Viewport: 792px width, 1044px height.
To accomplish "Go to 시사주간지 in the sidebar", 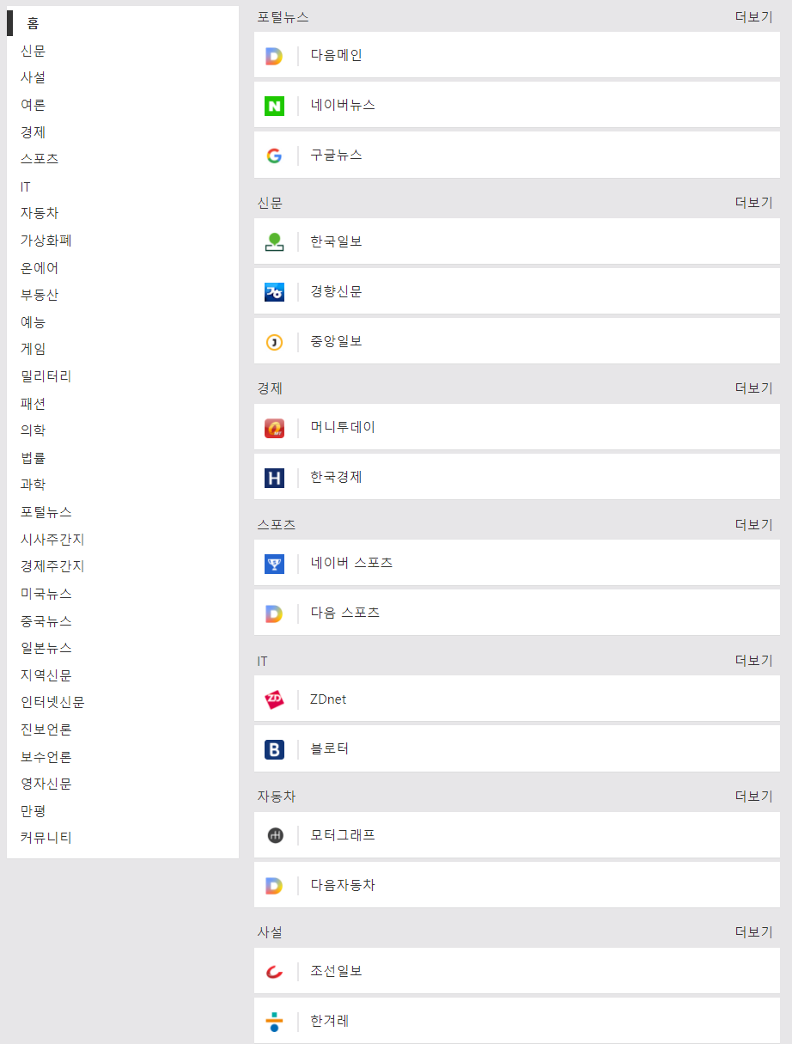I will [52, 540].
